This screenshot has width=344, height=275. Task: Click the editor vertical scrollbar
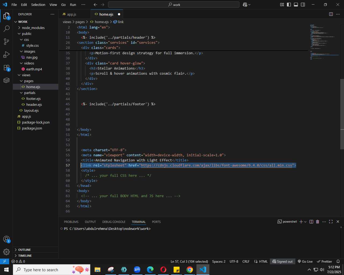click(x=342, y=114)
